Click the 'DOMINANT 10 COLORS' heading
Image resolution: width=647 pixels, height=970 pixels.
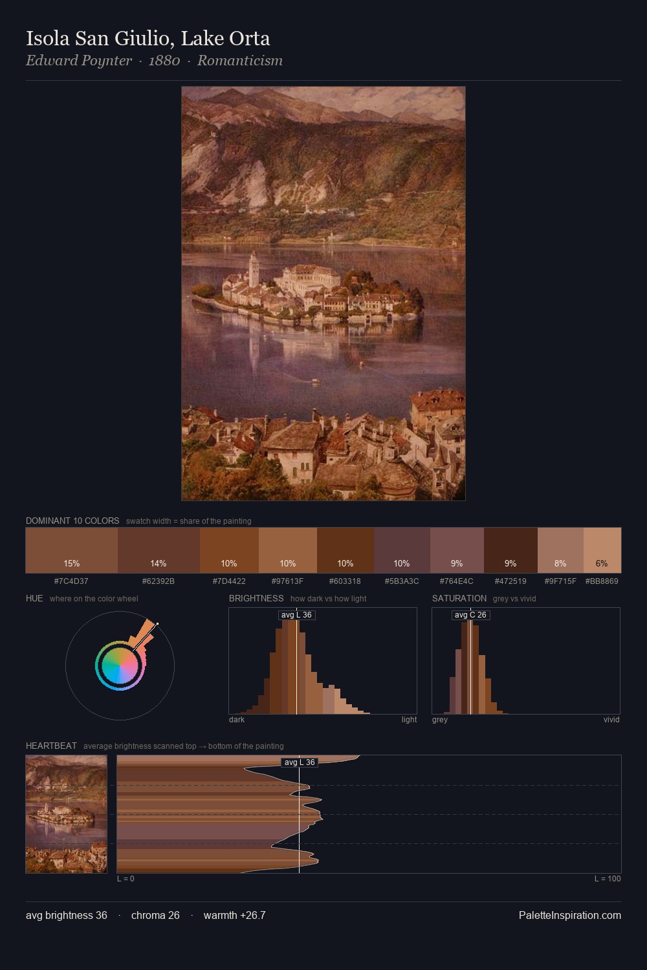(x=72, y=521)
